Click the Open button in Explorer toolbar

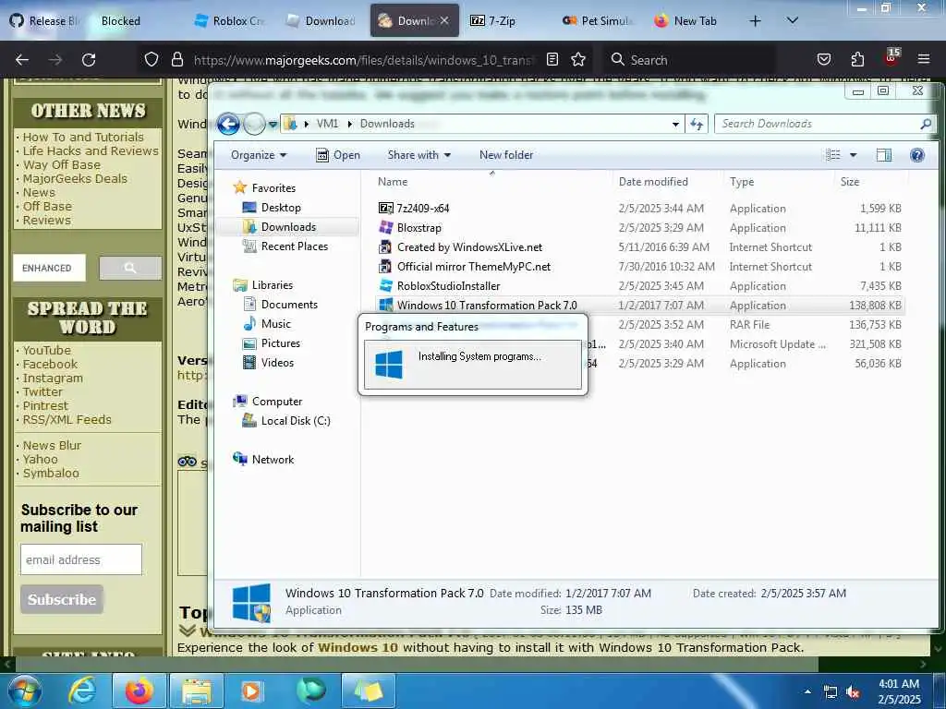pyautogui.click(x=338, y=155)
